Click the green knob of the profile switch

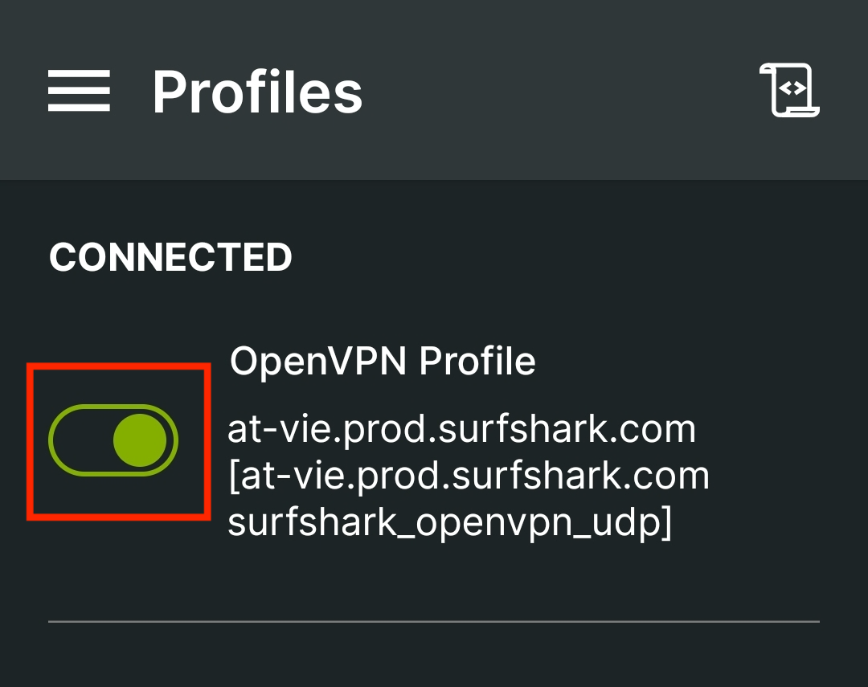(140, 440)
